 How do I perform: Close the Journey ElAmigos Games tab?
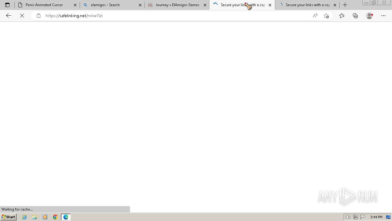(x=205, y=5)
